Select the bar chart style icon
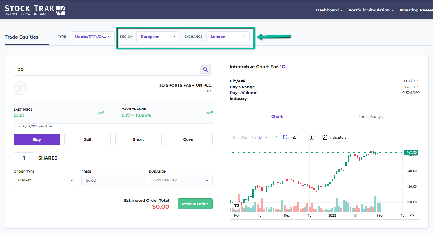 (277, 137)
